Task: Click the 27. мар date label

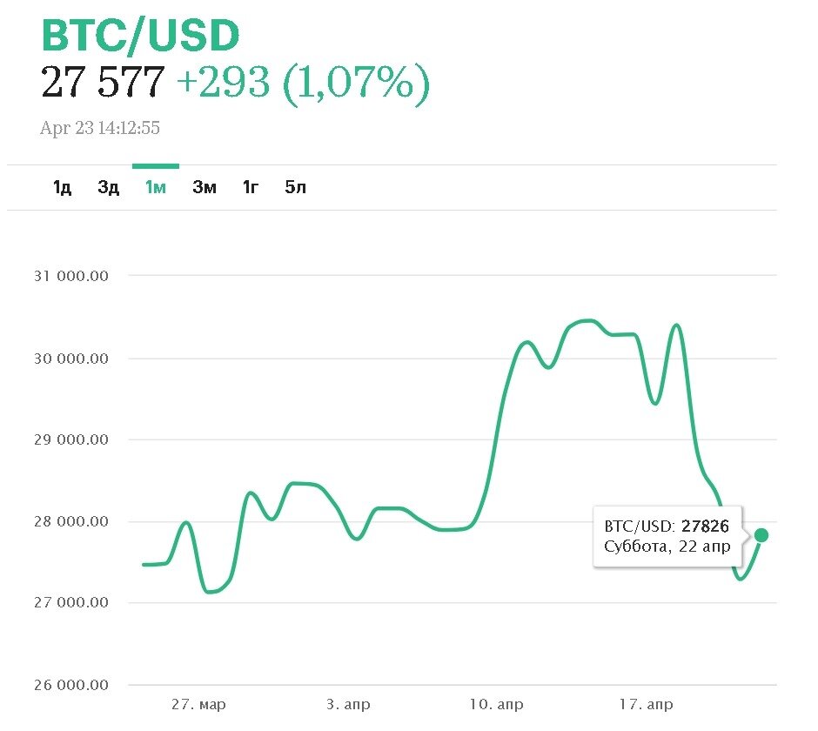Action: click(x=198, y=704)
